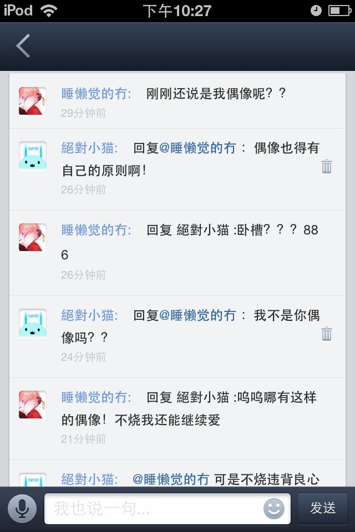Viewport: 355px width, 532px height.
Task: Open the emoji smiley picker
Action: pos(273,508)
